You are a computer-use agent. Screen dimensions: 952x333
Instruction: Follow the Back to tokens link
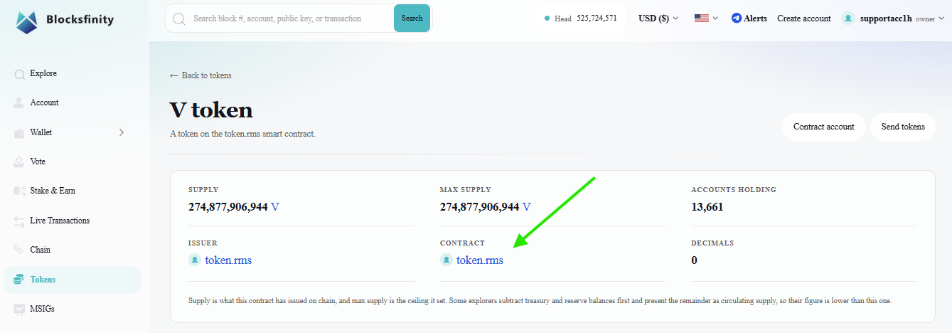pyautogui.click(x=200, y=75)
